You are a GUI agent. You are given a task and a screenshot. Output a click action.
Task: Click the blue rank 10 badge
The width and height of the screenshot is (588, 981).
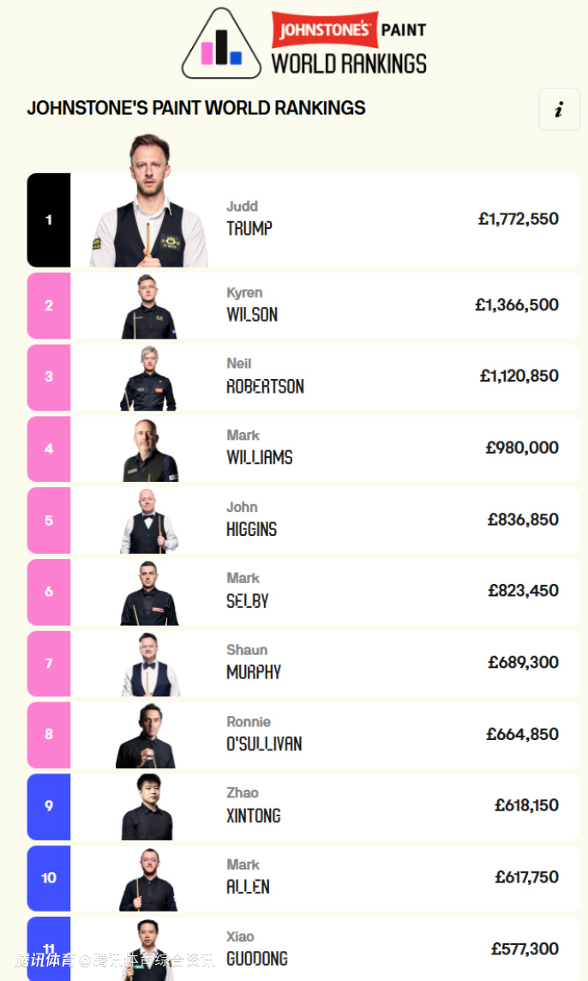click(49, 878)
